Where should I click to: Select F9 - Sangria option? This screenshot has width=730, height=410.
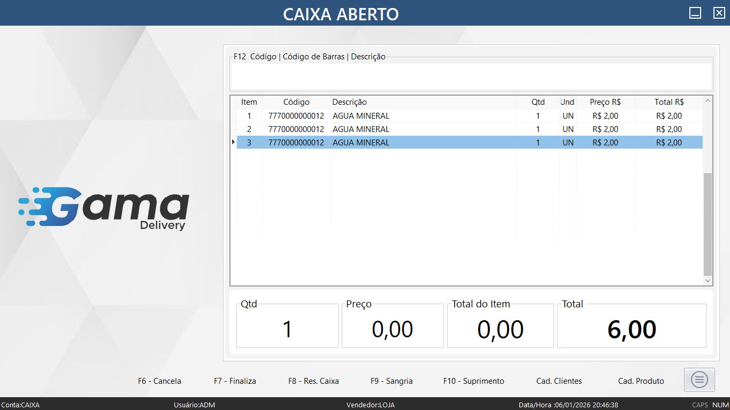pyautogui.click(x=391, y=381)
